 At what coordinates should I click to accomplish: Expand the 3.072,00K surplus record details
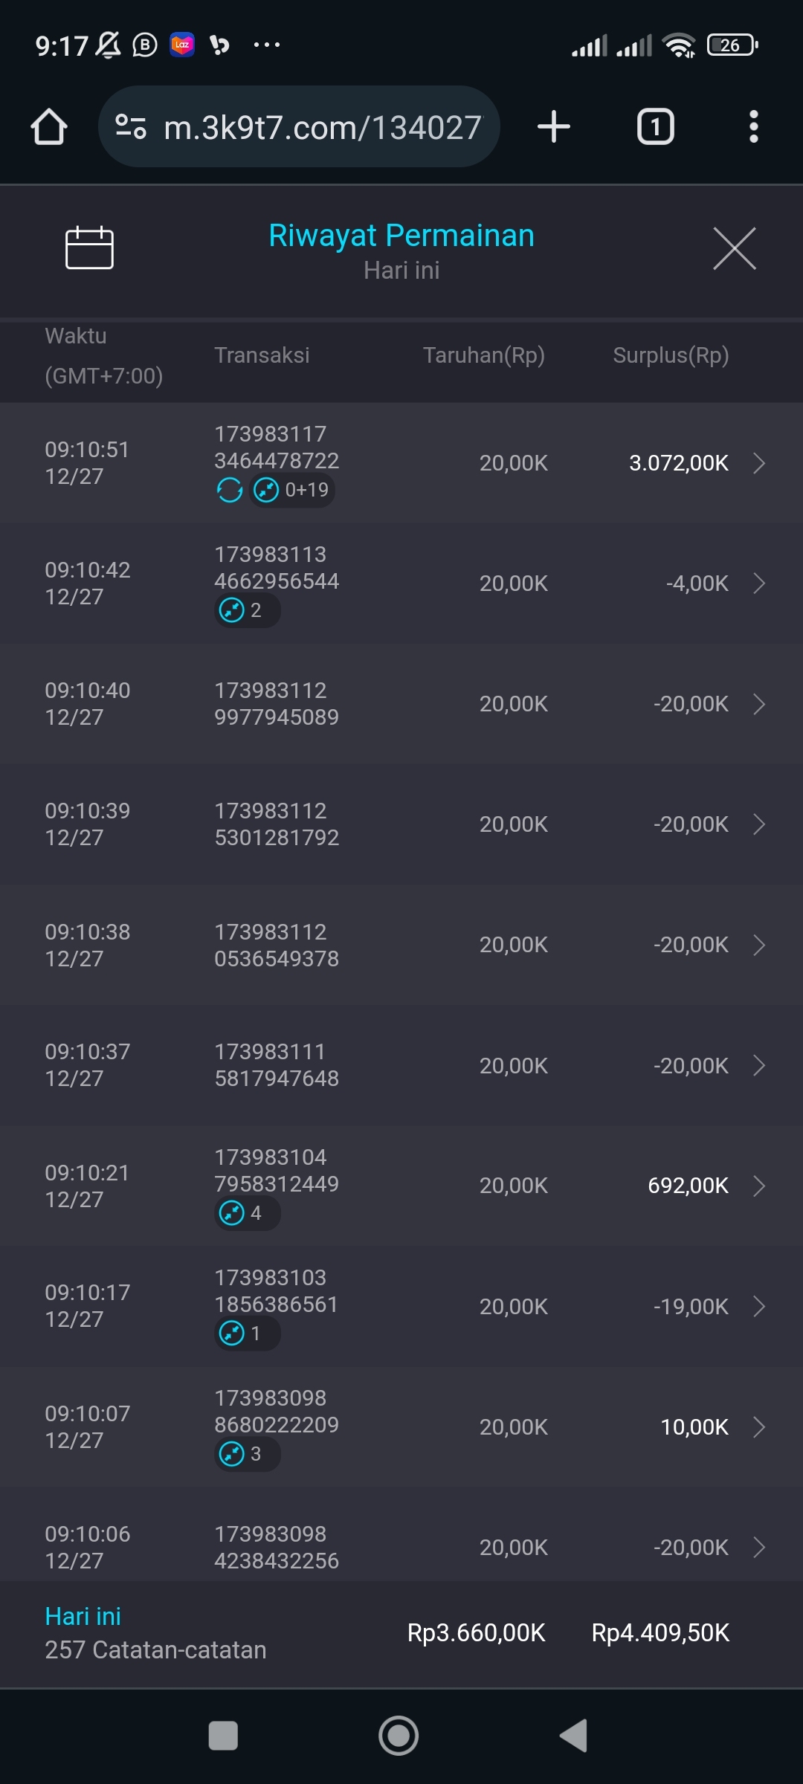click(x=759, y=463)
